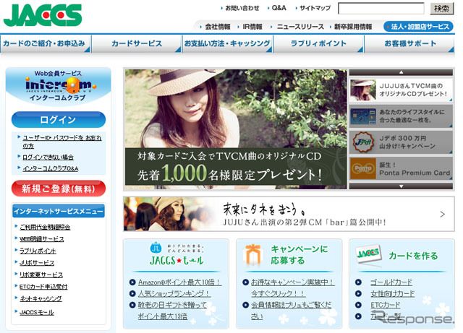Open ネットキャッシング link
The image size is (463, 333).
coord(41,298)
